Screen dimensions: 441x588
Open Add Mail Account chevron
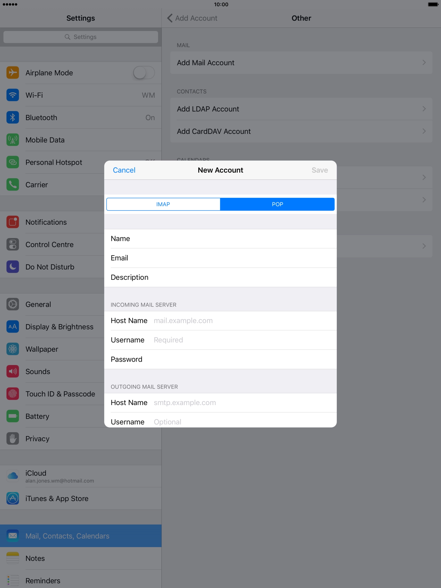pyautogui.click(x=424, y=62)
